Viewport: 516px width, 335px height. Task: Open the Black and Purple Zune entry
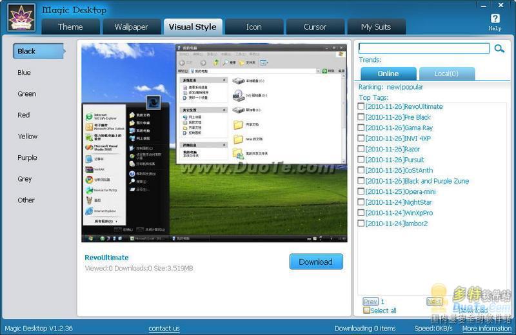[417, 181]
